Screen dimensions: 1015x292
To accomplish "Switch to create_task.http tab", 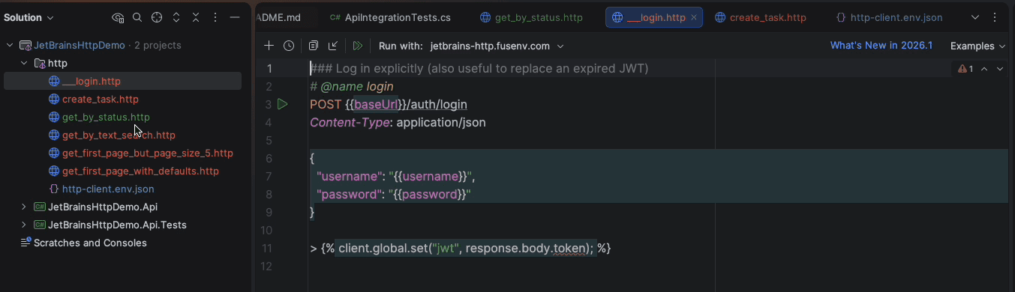I will [761, 17].
